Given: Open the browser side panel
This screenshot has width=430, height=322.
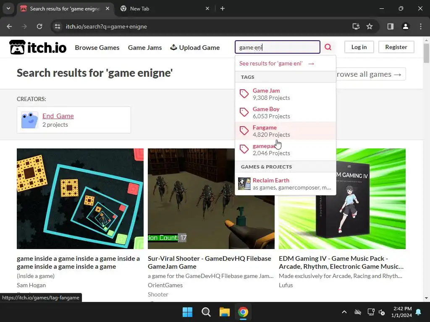Looking at the screenshot, I should (391, 26).
